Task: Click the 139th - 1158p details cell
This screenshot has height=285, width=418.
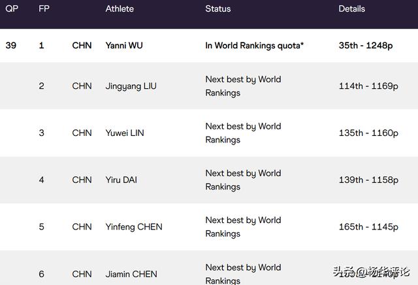Action: [x=368, y=180]
